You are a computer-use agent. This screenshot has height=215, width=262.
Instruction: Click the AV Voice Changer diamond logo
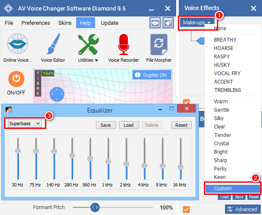(8, 8)
